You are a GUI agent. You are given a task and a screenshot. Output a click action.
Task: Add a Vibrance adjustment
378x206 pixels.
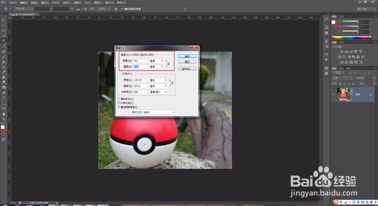pyautogui.click(x=361, y=51)
